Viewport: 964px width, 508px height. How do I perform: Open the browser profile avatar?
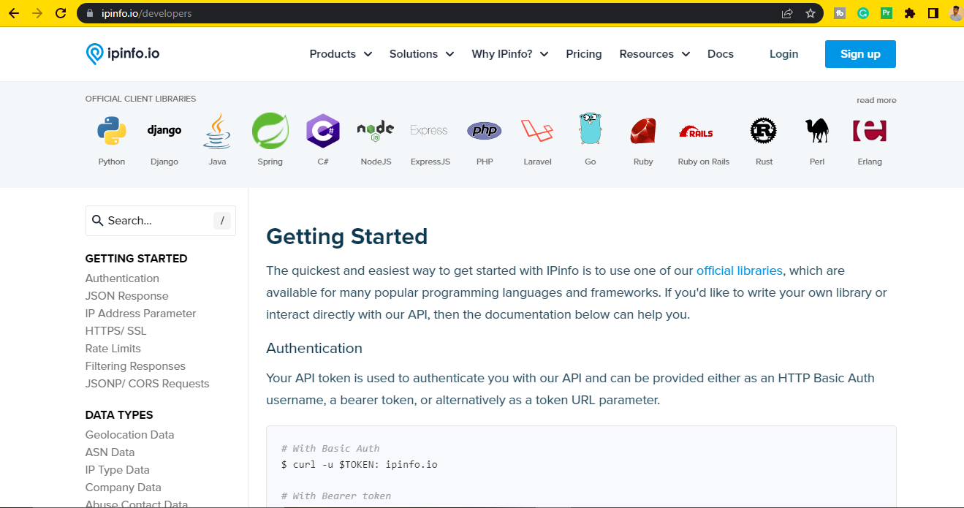[957, 13]
